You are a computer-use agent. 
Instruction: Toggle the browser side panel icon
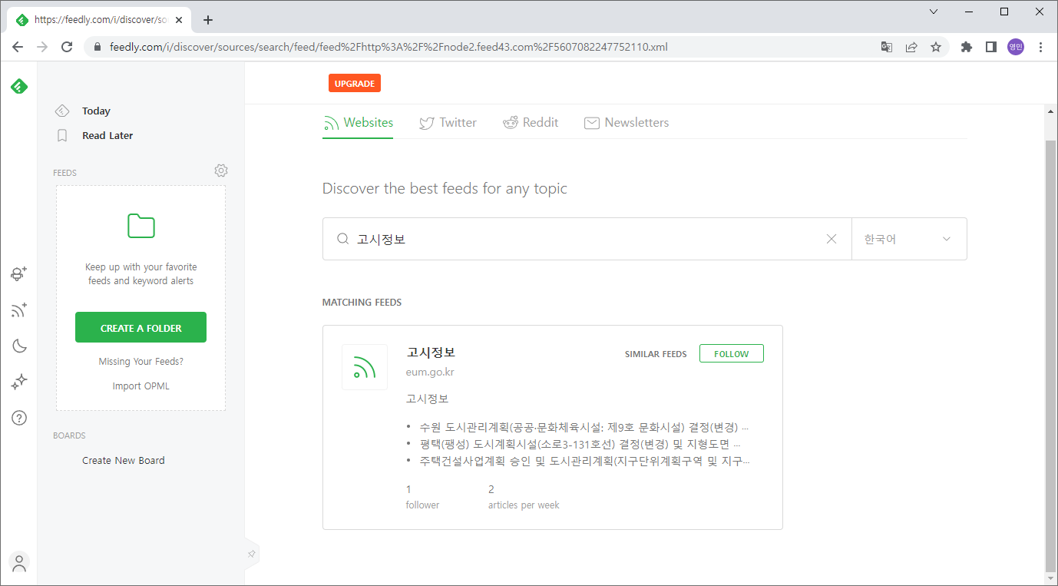(991, 47)
